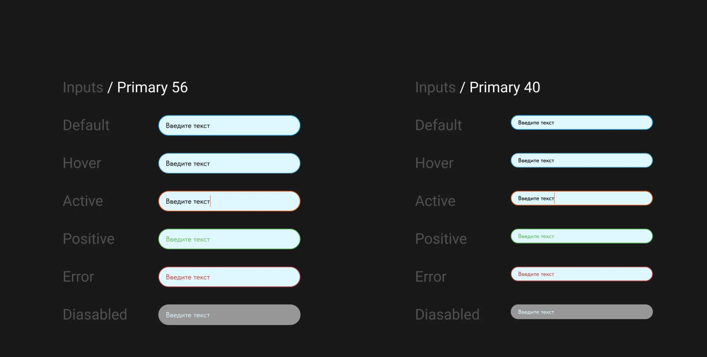
Task: Click the "Inputs / Primary 40" heading
Action: [x=478, y=88]
